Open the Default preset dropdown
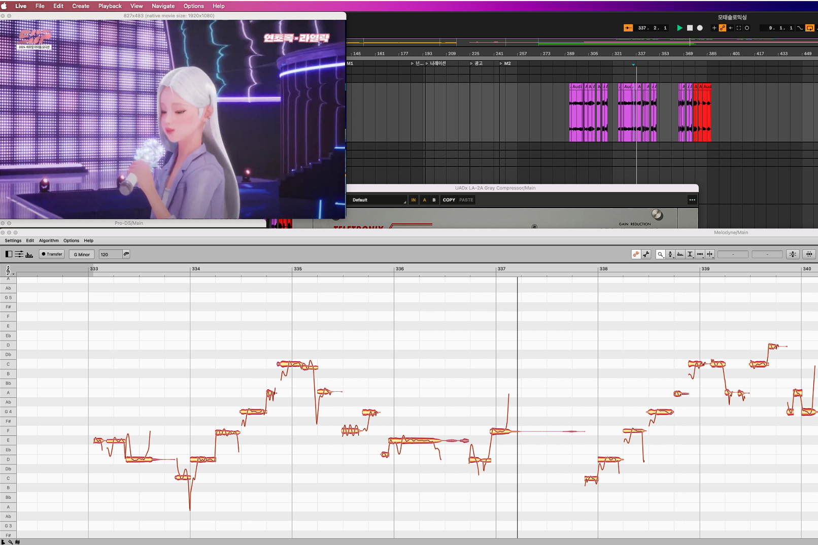This screenshot has width=818, height=545. (x=379, y=200)
